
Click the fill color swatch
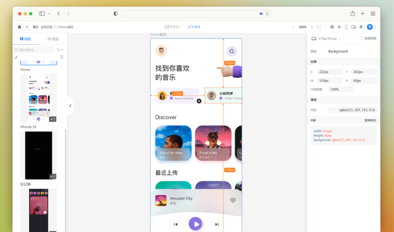[331, 110]
